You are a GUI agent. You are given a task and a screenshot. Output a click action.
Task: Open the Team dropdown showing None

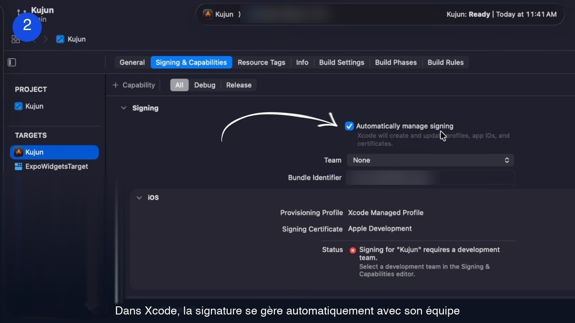(x=430, y=160)
